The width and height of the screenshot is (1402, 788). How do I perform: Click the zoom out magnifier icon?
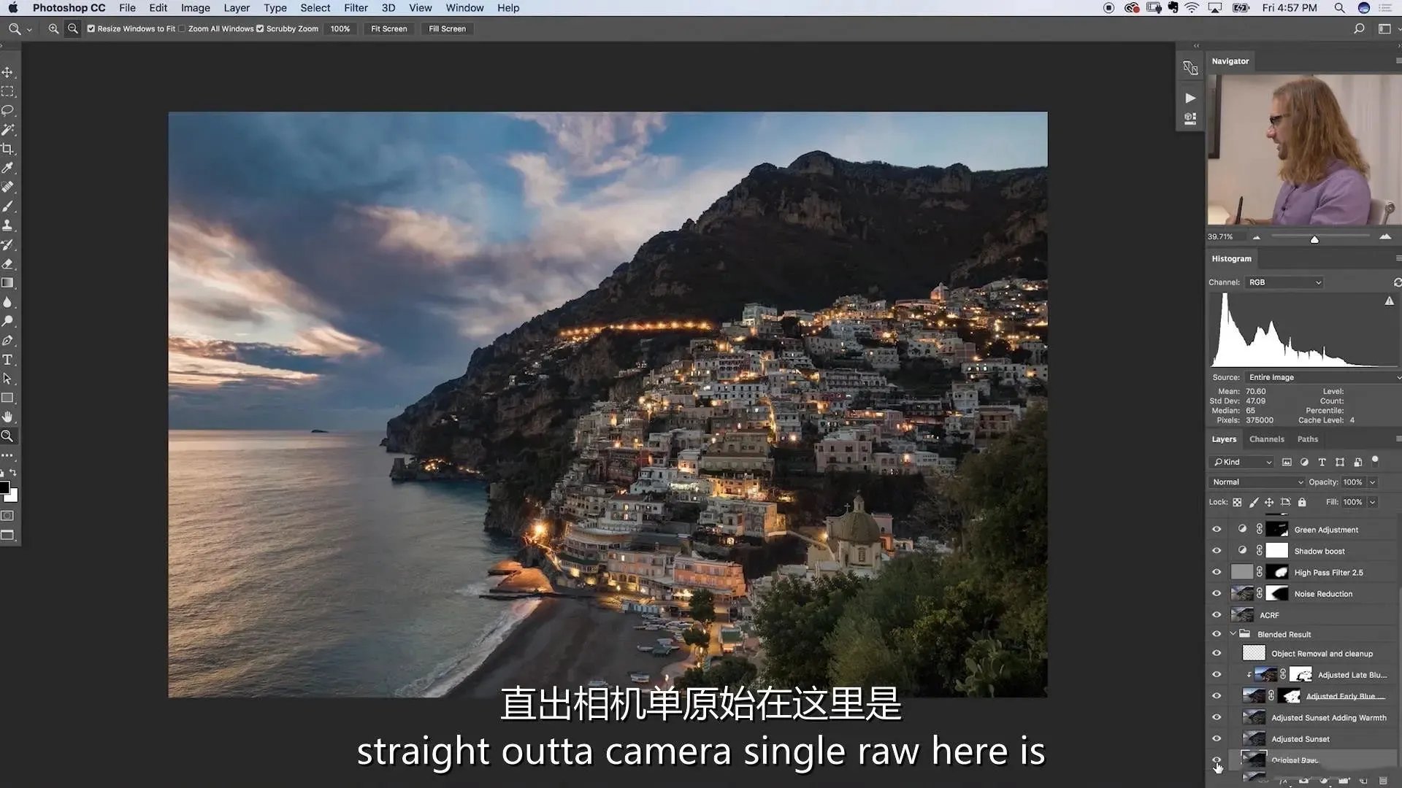tap(73, 28)
